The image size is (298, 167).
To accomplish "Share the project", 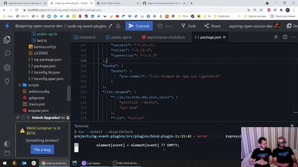I will point(212,26).
